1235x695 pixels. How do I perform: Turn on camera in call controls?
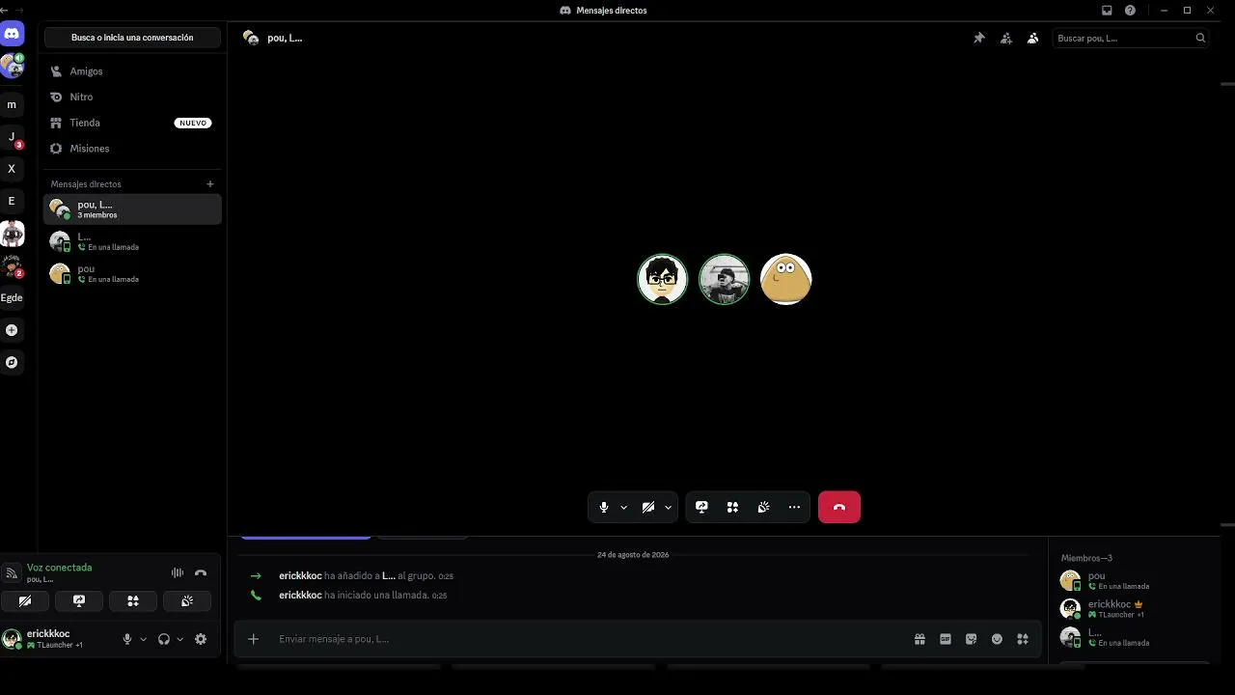[648, 507]
